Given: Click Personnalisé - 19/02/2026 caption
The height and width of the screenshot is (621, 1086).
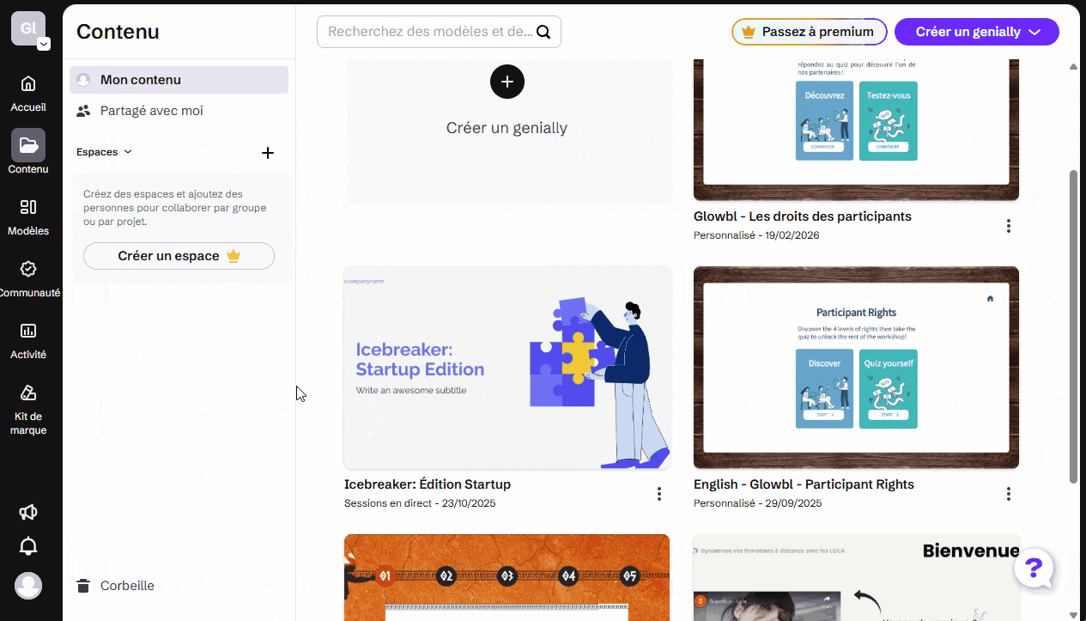Looking at the screenshot, I should (756, 235).
